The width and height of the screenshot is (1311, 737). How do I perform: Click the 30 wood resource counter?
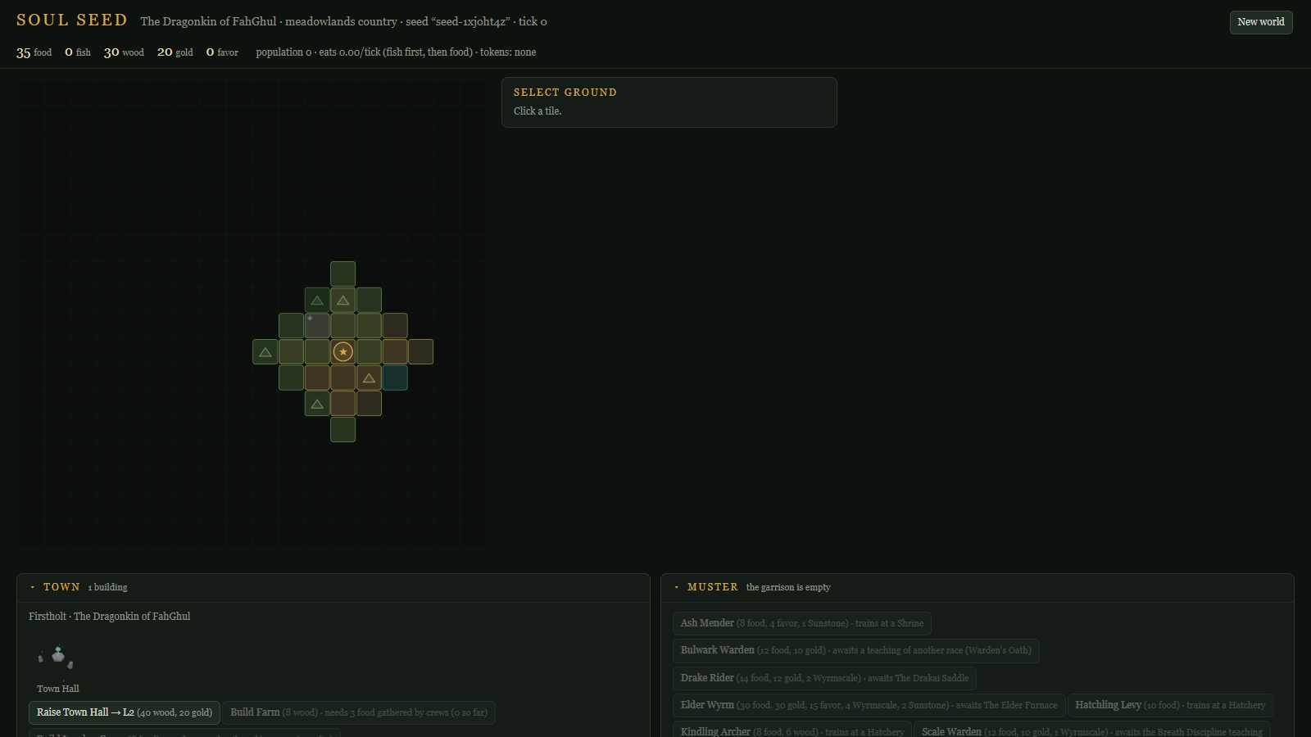click(124, 52)
